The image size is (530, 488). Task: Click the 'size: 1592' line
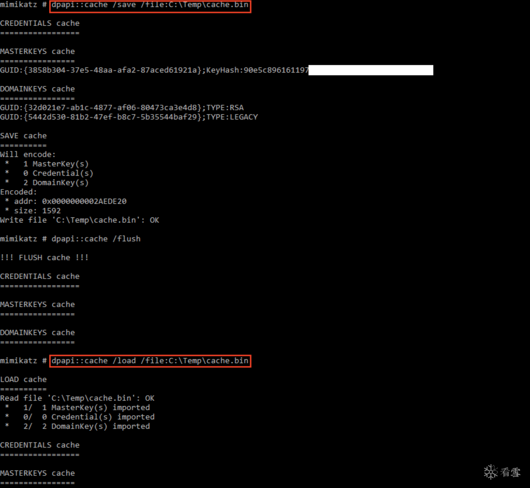pyautogui.click(x=33, y=211)
